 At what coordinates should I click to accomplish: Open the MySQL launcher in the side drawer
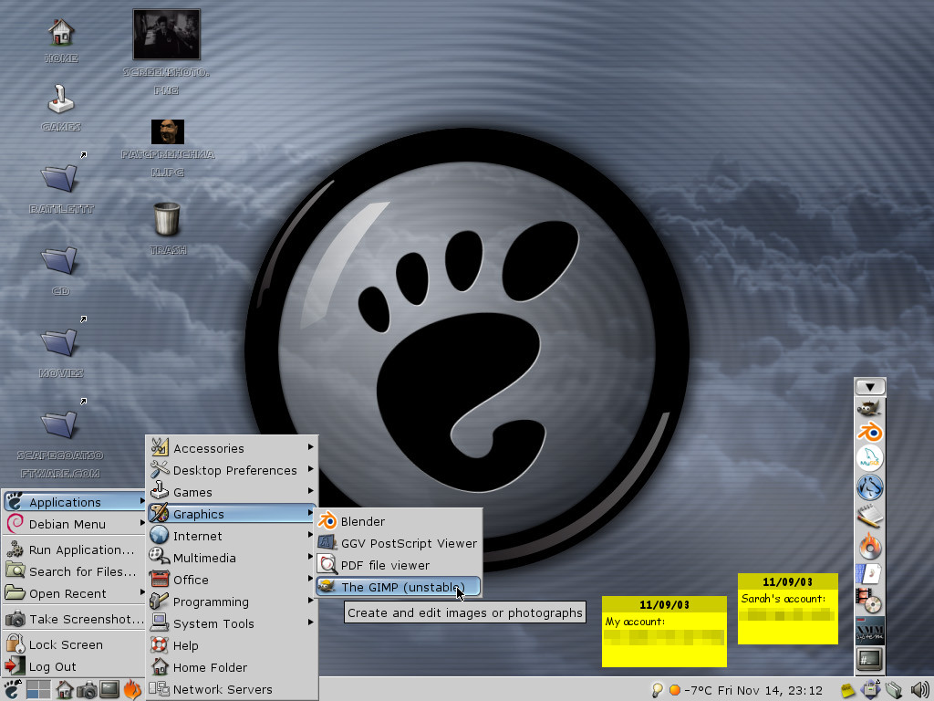point(869,458)
